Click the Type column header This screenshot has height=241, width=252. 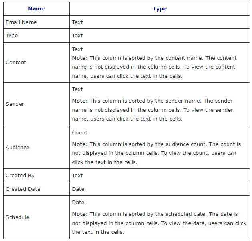coord(159,8)
